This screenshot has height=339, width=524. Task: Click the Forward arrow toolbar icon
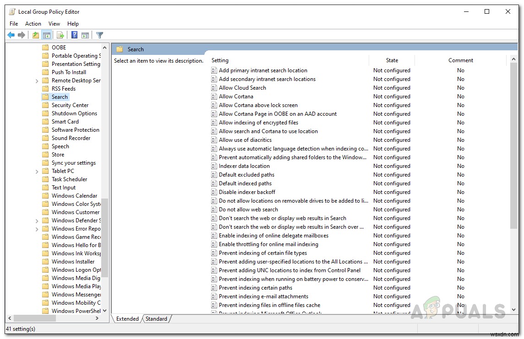21,35
